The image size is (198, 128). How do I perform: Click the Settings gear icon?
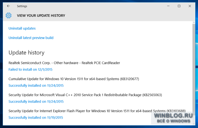click(9, 16)
